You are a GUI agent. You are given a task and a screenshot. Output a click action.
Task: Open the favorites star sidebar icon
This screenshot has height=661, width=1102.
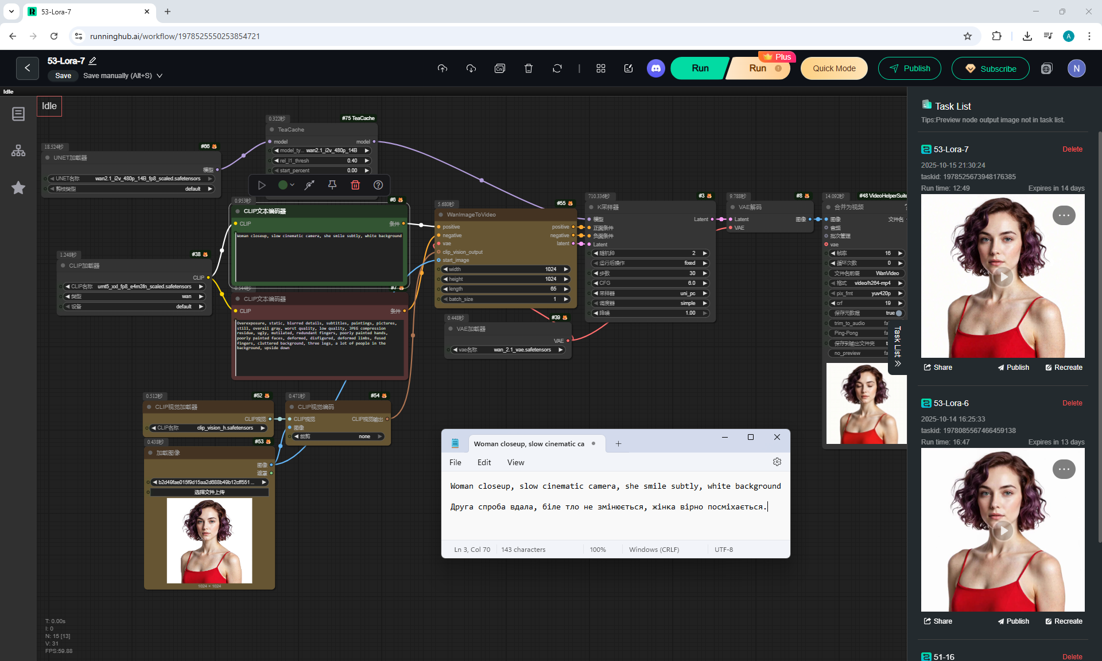click(x=18, y=188)
